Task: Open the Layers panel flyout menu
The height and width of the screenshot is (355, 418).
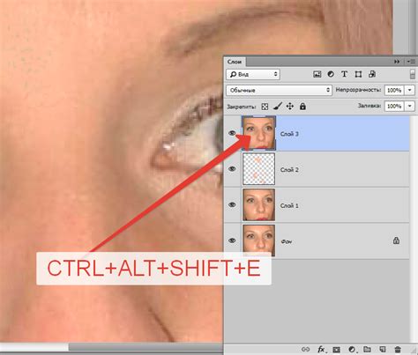Action: click(411, 62)
